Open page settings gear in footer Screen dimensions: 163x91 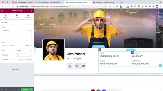pyautogui.click(x=2, y=89)
